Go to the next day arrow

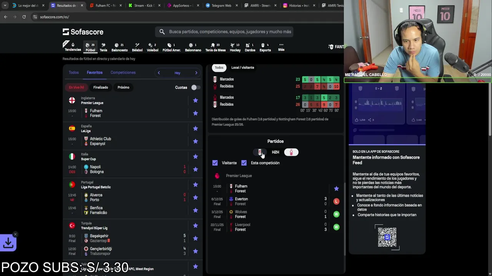pyautogui.click(x=196, y=73)
